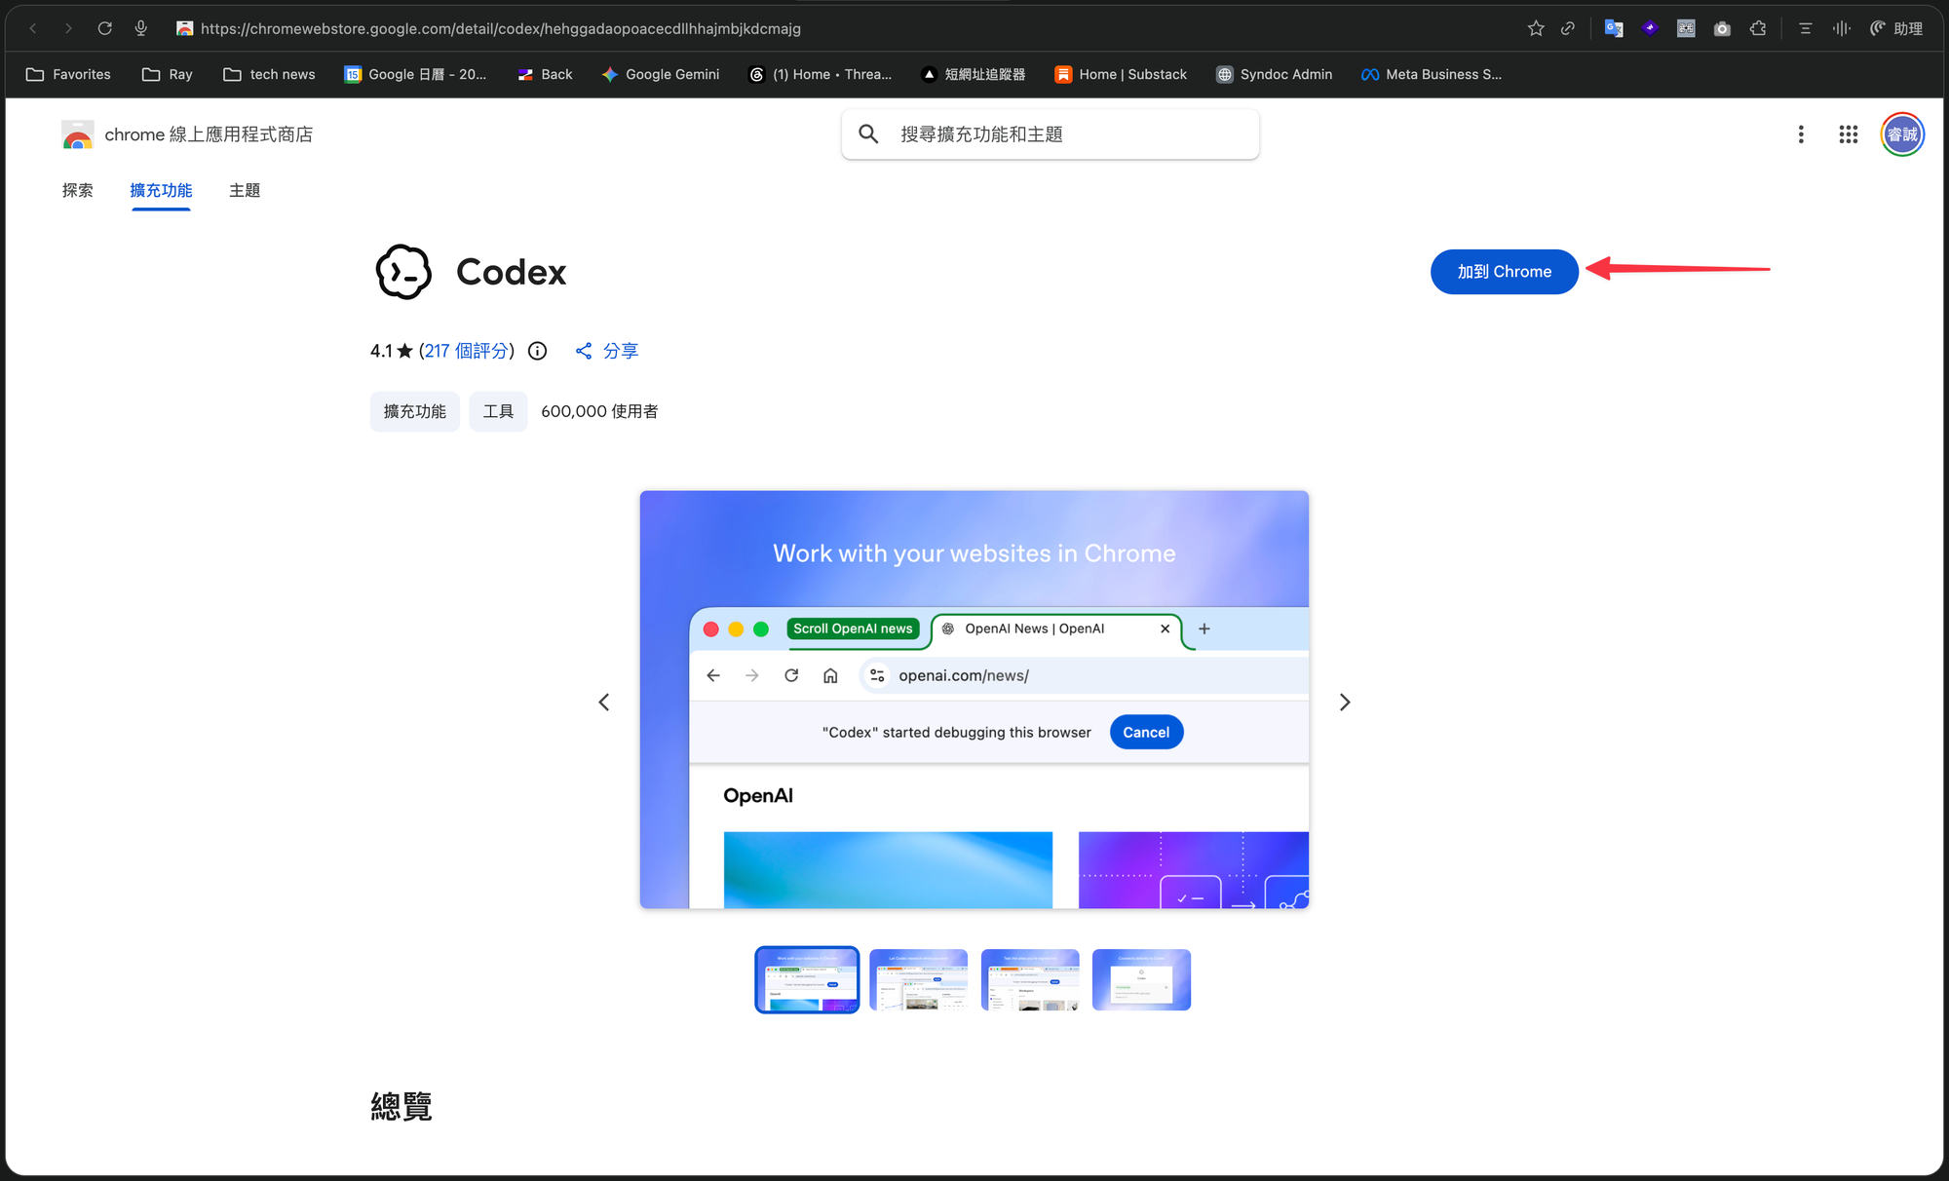Click the URL in the address bar

coord(501,28)
